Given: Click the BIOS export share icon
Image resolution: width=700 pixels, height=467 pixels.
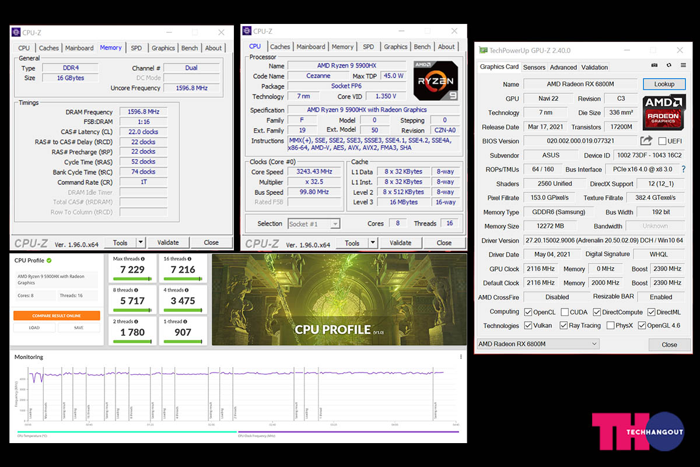Looking at the screenshot, I should pos(646,141).
